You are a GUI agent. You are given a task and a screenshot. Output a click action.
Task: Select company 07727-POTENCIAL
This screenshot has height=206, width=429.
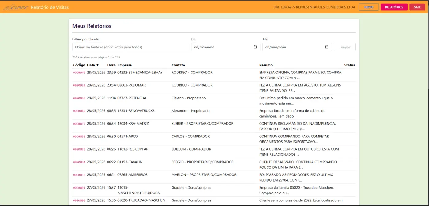(132, 98)
